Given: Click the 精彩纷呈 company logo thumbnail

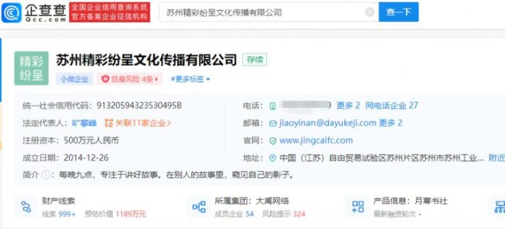Looking at the screenshot, I should coord(31,68).
